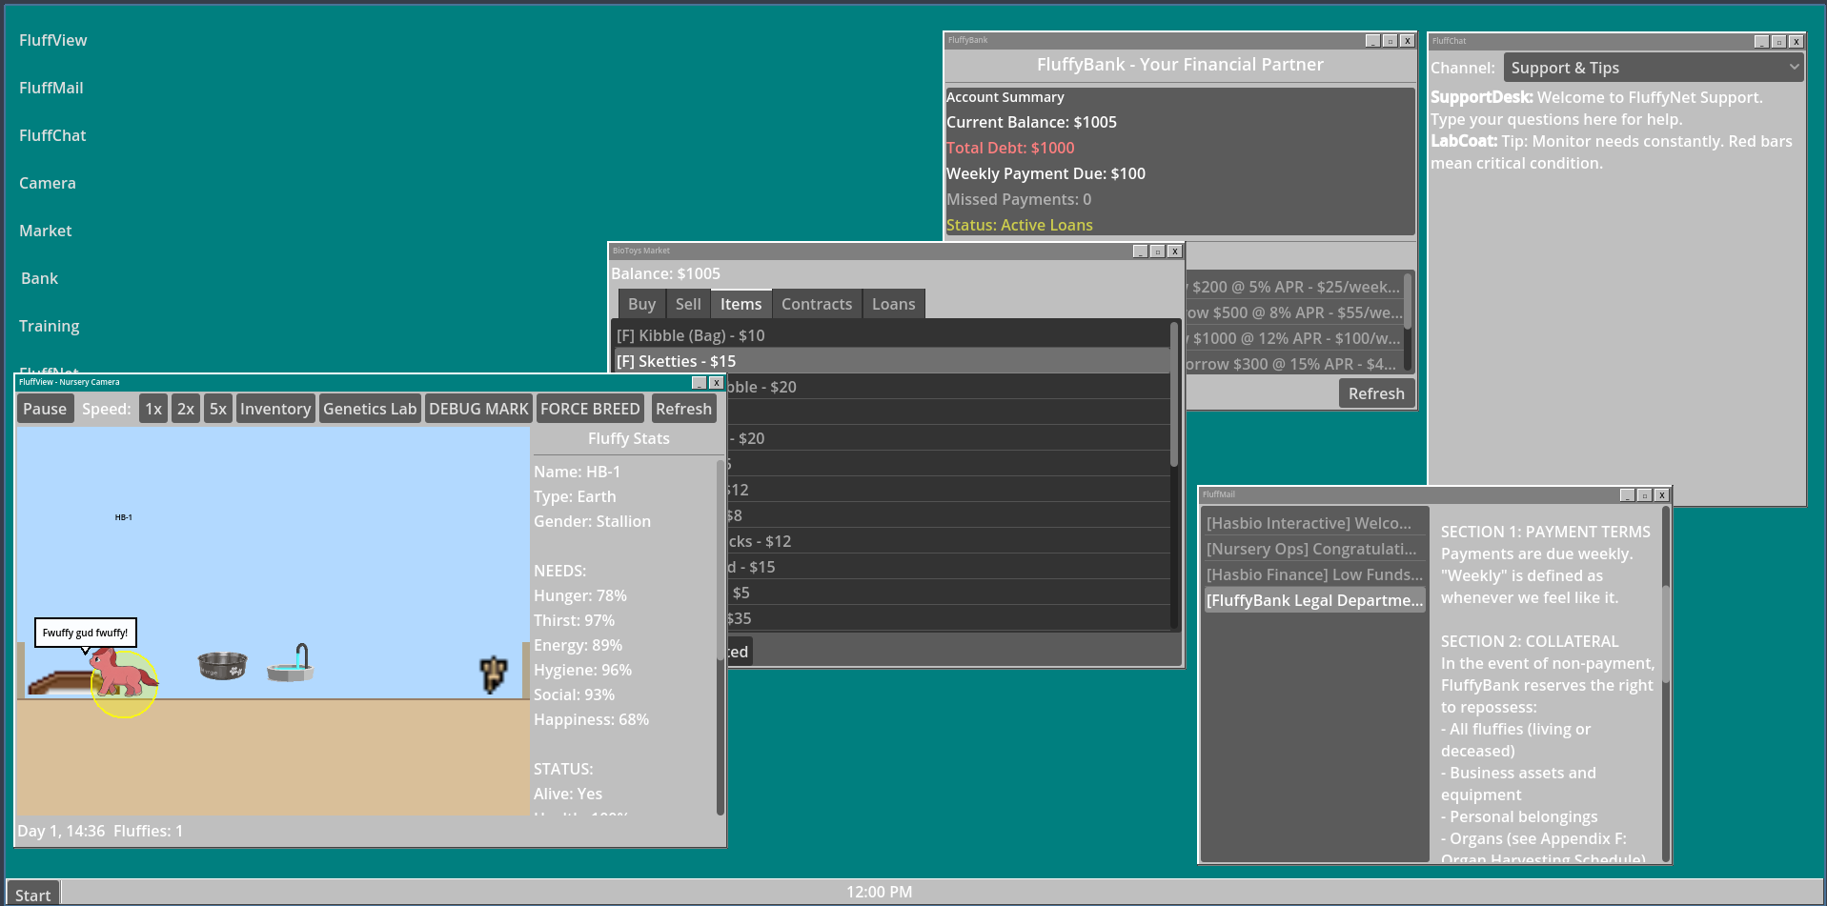Viewport: 1827px width, 906px height.
Task: Click the market item list scrollbar
Action: (x=1174, y=400)
